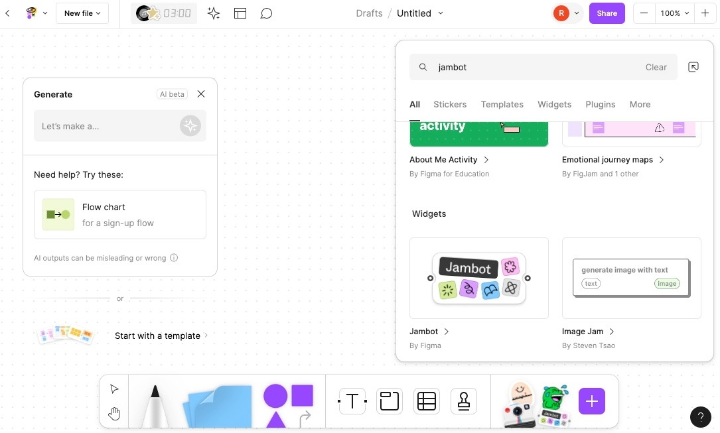Image resolution: width=720 pixels, height=433 pixels.
Task: Select the All tab
Action: tap(415, 105)
